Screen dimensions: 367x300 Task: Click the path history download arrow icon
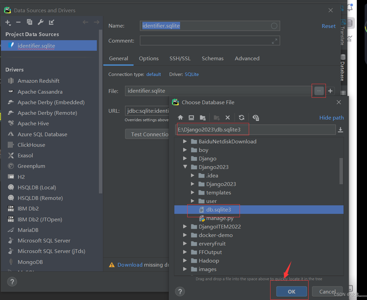[340, 130]
